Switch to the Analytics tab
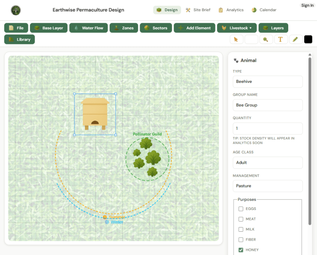 pos(231,10)
